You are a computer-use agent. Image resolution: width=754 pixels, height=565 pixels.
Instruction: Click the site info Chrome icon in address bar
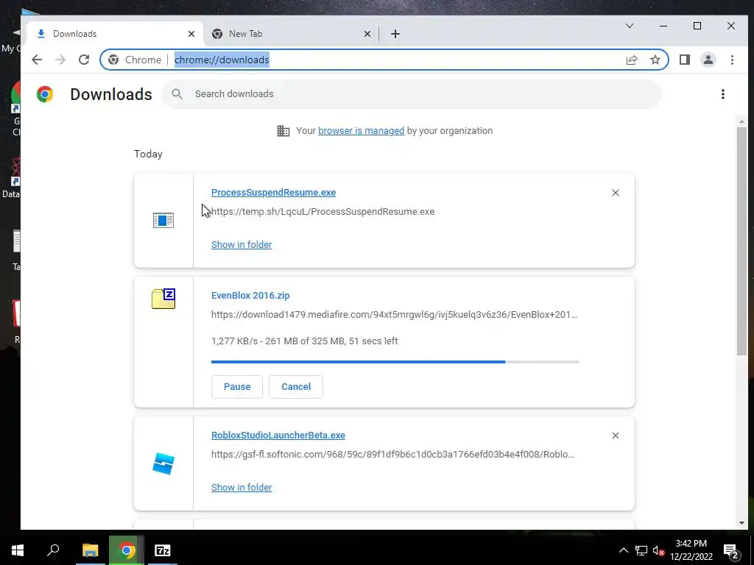pyautogui.click(x=113, y=60)
